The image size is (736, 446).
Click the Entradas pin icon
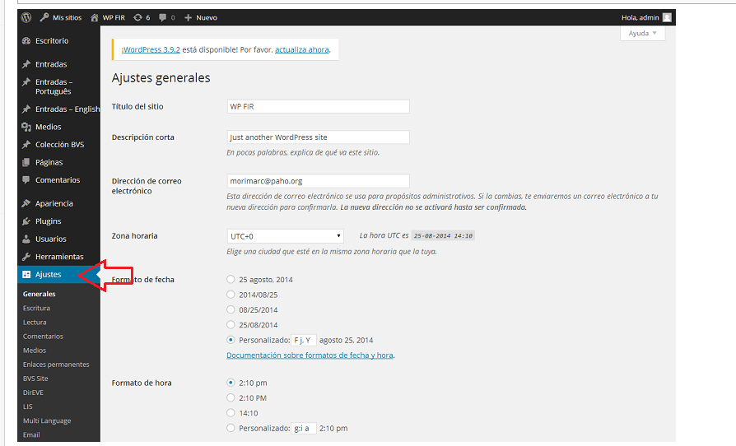(26, 64)
